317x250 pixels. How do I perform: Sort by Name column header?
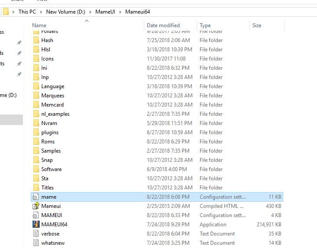coord(39,25)
